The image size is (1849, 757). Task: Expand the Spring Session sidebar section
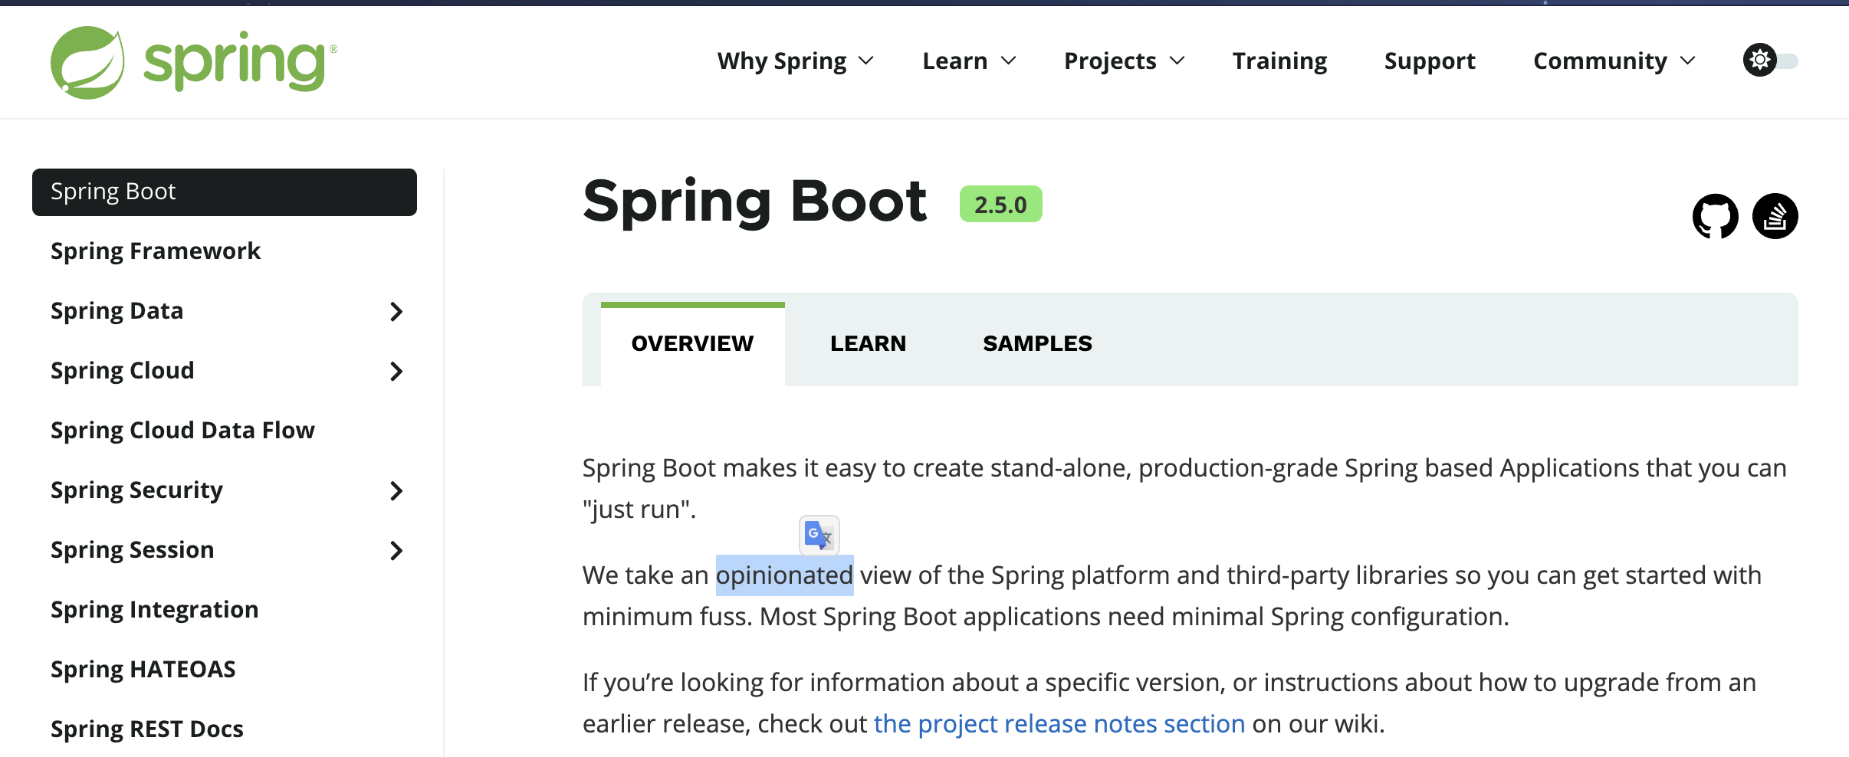click(396, 551)
